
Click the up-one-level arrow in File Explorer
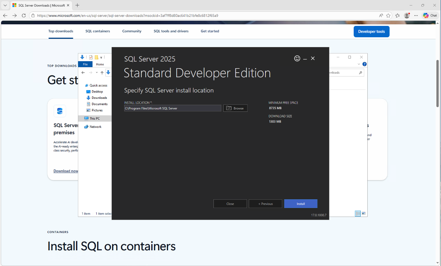pos(102,73)
